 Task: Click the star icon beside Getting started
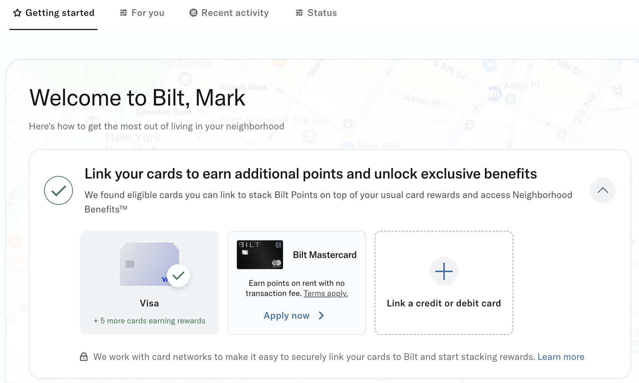(x=17, y=13)
